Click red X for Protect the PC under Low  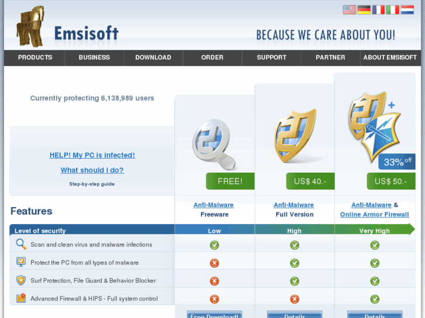215,263
